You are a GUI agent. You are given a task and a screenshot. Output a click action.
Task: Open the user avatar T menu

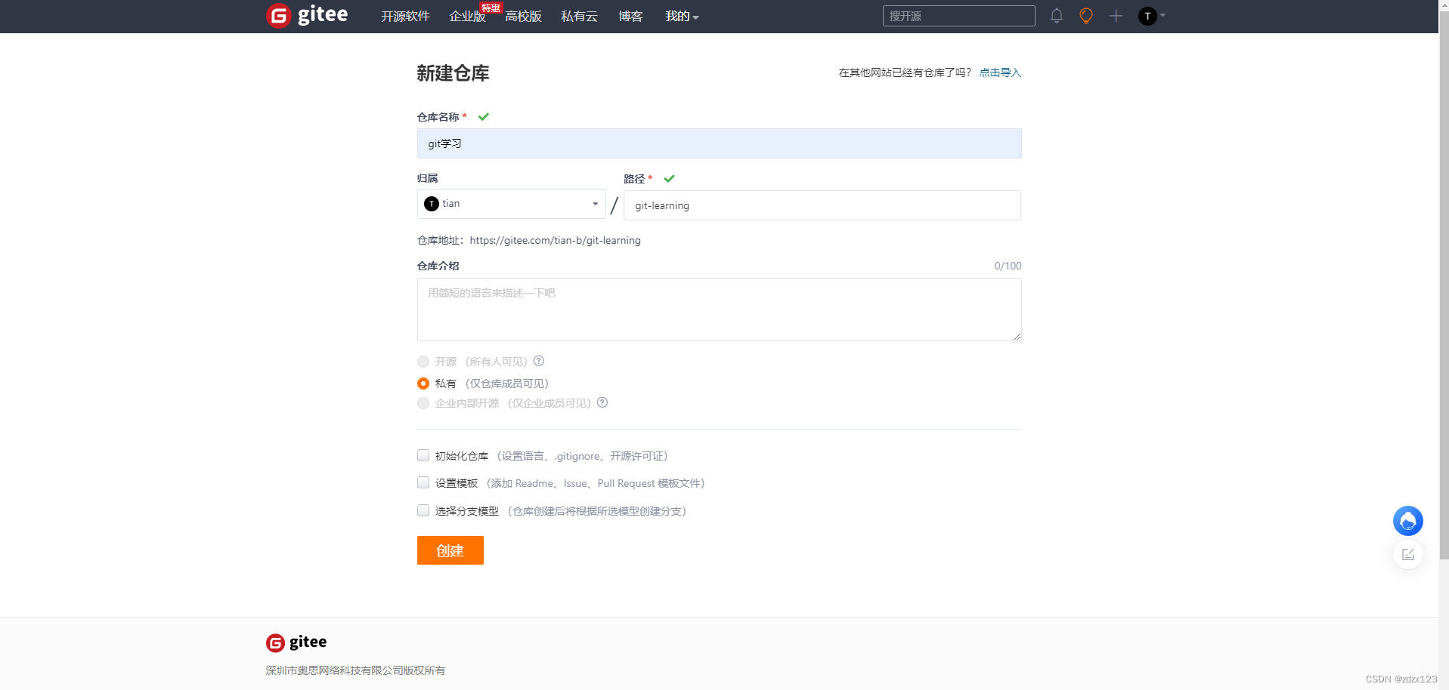1147,16
